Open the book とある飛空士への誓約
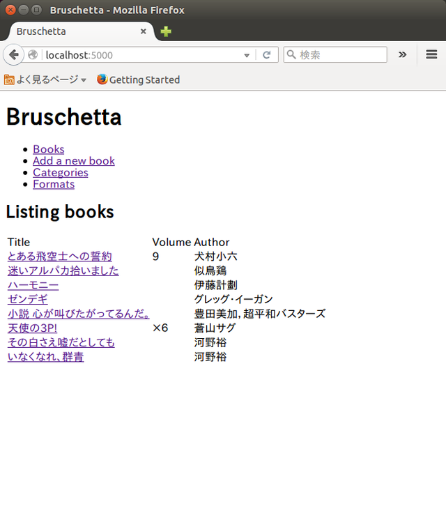Screen dimensions: 446x511 pos(60,257)
